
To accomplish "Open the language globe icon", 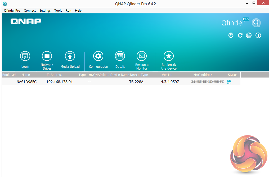I will (249, 35).
